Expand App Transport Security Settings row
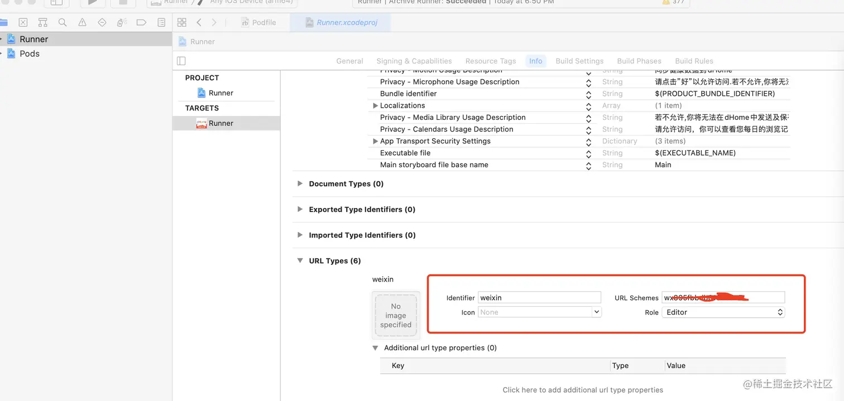Image resolution: width=844 pixels, height=401 pixels. coord(376,141)
